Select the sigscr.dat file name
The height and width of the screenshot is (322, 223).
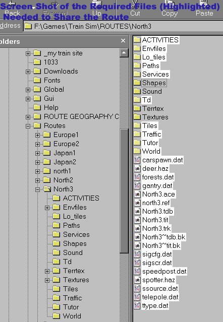pos(157,263)
